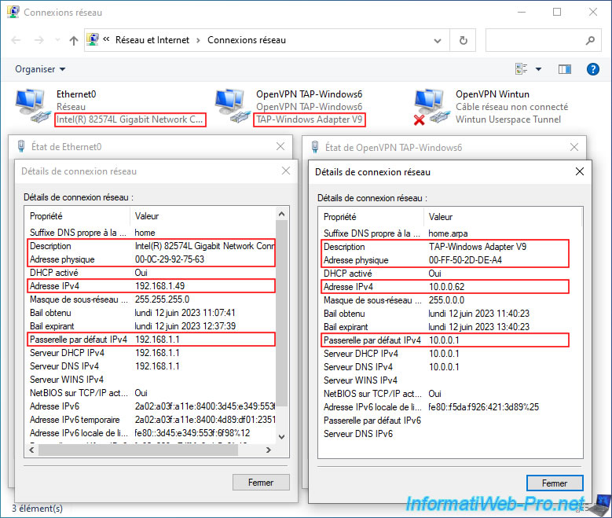Change view layout icon
Screen dimensions: 612x518
[x=521, y=69]
